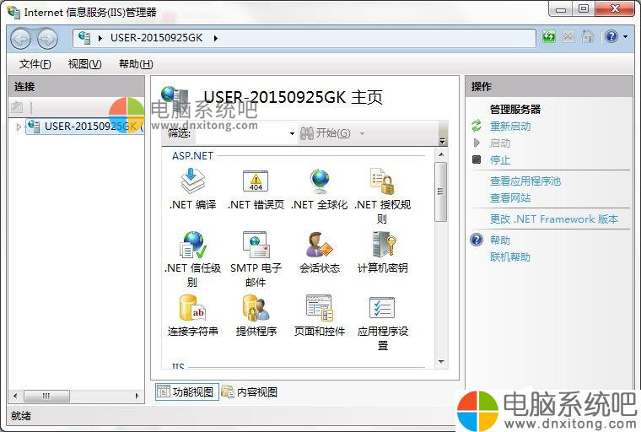This screenshot has height=432, width=641.
Task: Click the 查看网站 link
Action: (x=510, y=198)
